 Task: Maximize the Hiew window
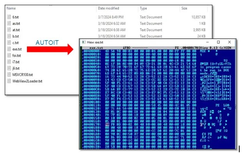point(218,42)
